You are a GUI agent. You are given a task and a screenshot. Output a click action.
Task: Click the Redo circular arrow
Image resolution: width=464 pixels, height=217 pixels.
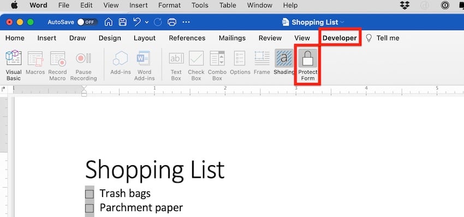point(158,22)
